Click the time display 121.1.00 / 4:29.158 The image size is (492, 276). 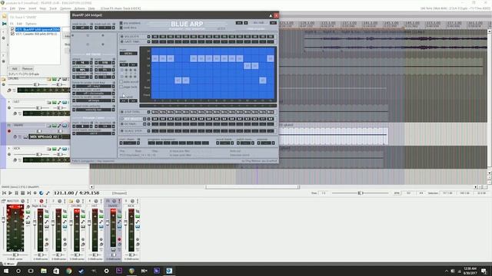tap(76, 193)
